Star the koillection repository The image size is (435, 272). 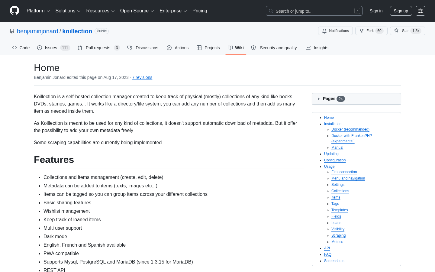(408, 31)
